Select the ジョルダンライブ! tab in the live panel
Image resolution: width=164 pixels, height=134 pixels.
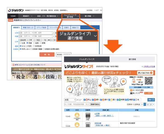tap(87, 59)
